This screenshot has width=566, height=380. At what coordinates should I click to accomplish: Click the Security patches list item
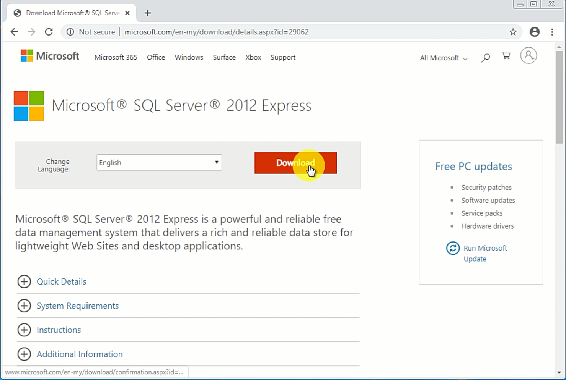[x=486, y=188]
